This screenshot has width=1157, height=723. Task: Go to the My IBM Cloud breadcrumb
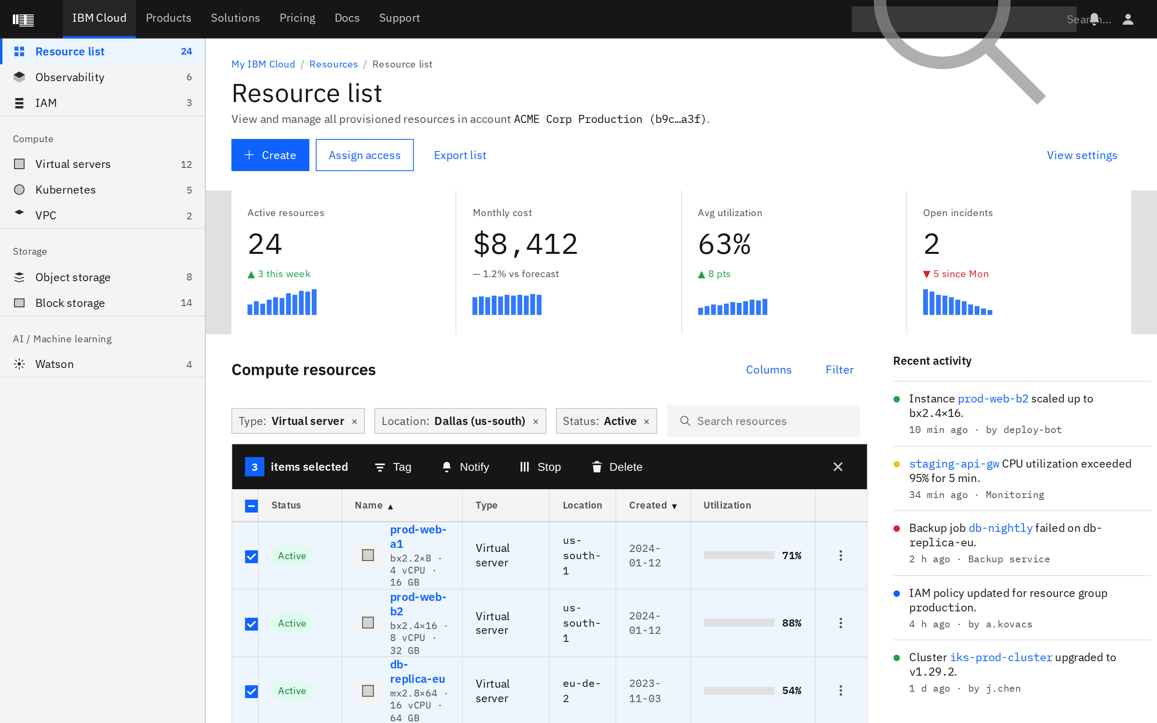(x=263, y=64)
